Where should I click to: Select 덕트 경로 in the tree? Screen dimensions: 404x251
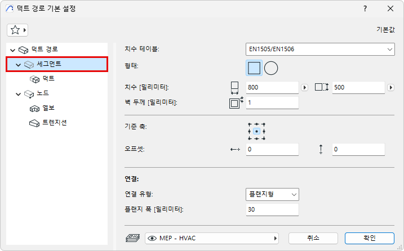[45, 49]
